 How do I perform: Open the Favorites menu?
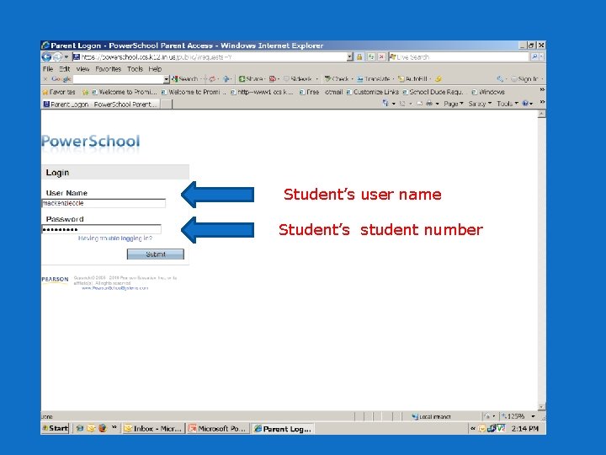109,69
